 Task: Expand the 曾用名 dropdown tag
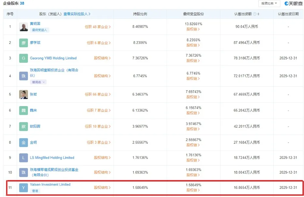click(x=38, y=82)
